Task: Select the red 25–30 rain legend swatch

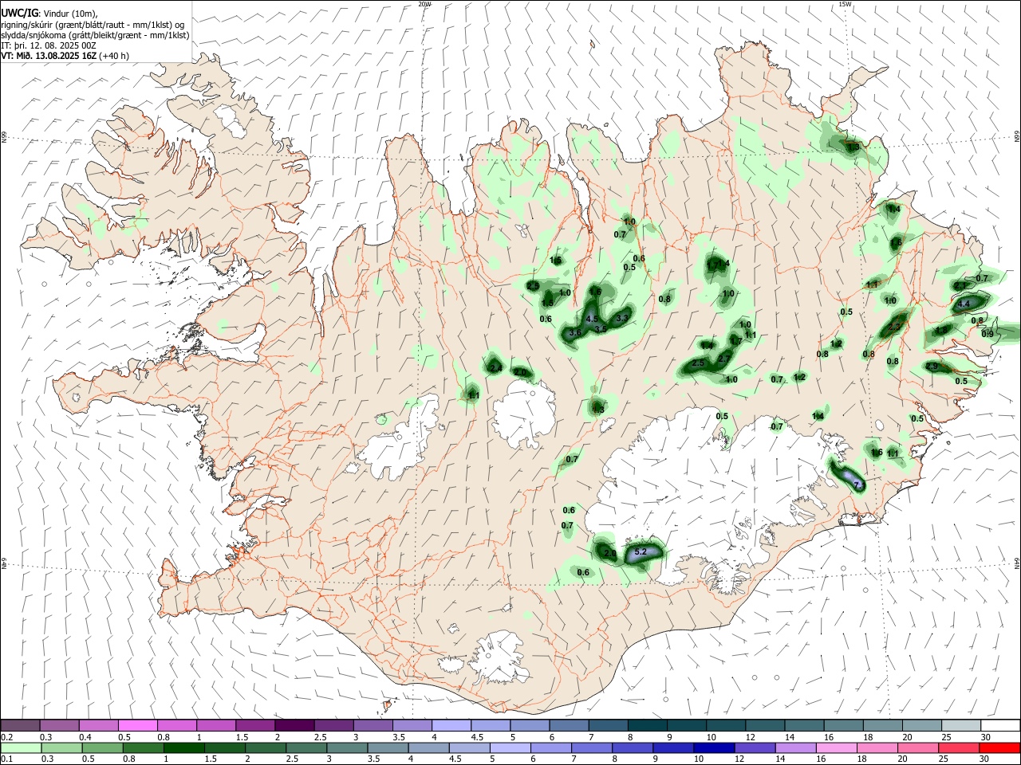Action: pyautogui.click(x=960, y=747)
